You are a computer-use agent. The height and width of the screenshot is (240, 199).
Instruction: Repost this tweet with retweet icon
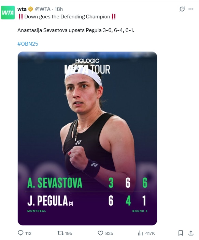60,233
